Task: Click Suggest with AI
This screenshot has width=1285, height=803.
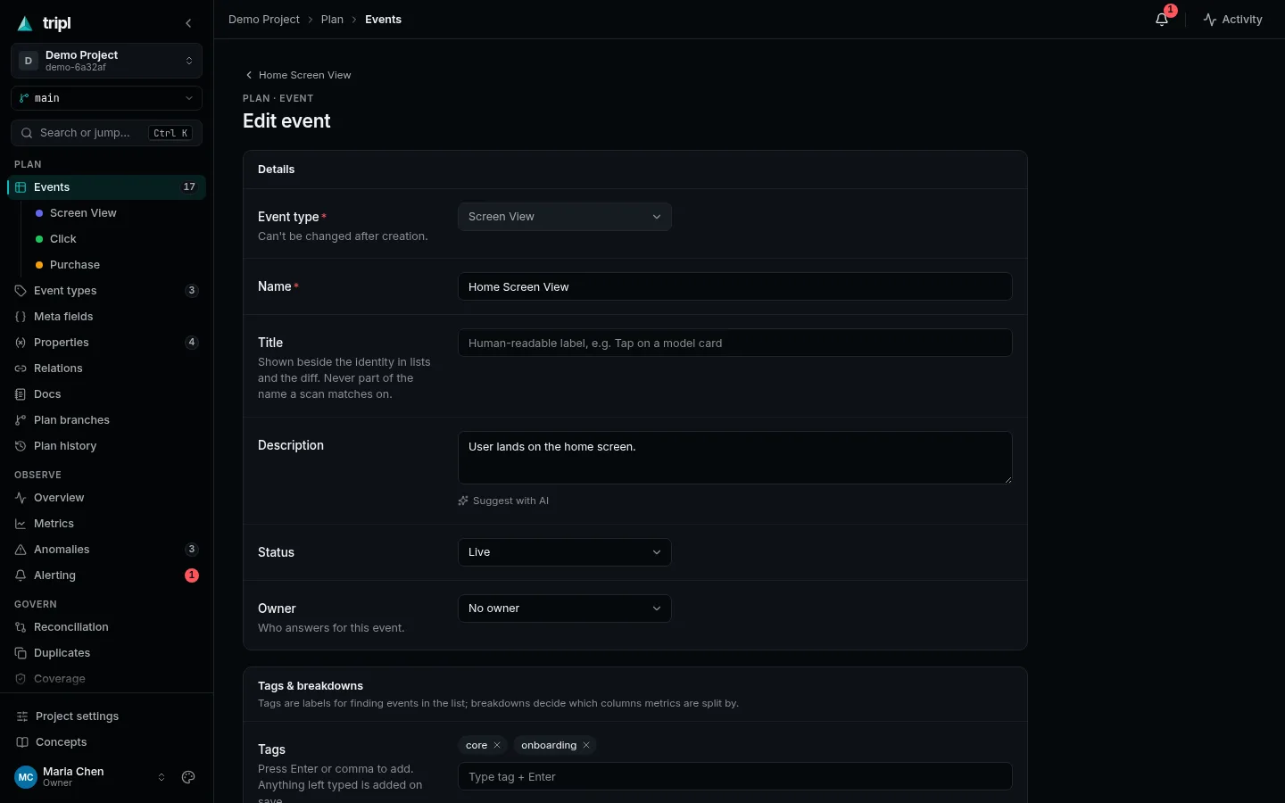Action: (x=503, y=501)
